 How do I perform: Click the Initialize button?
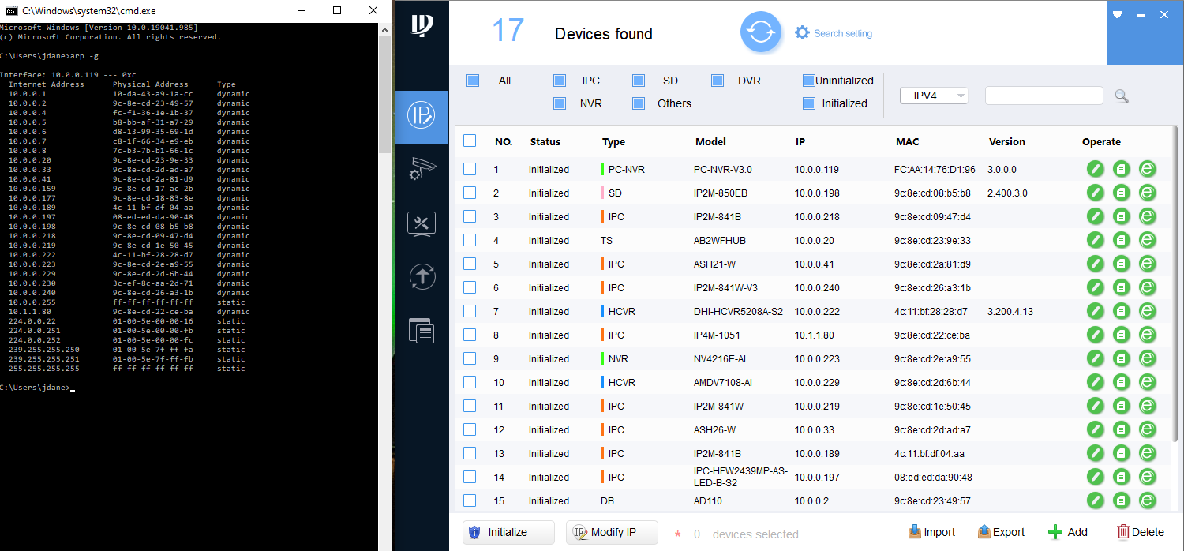(508, 532)
